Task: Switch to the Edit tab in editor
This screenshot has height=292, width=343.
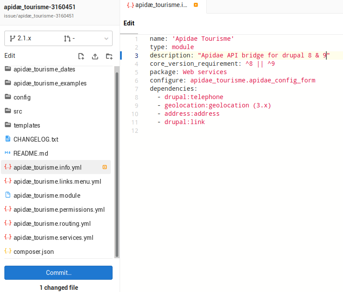Action: click(129, 23)
